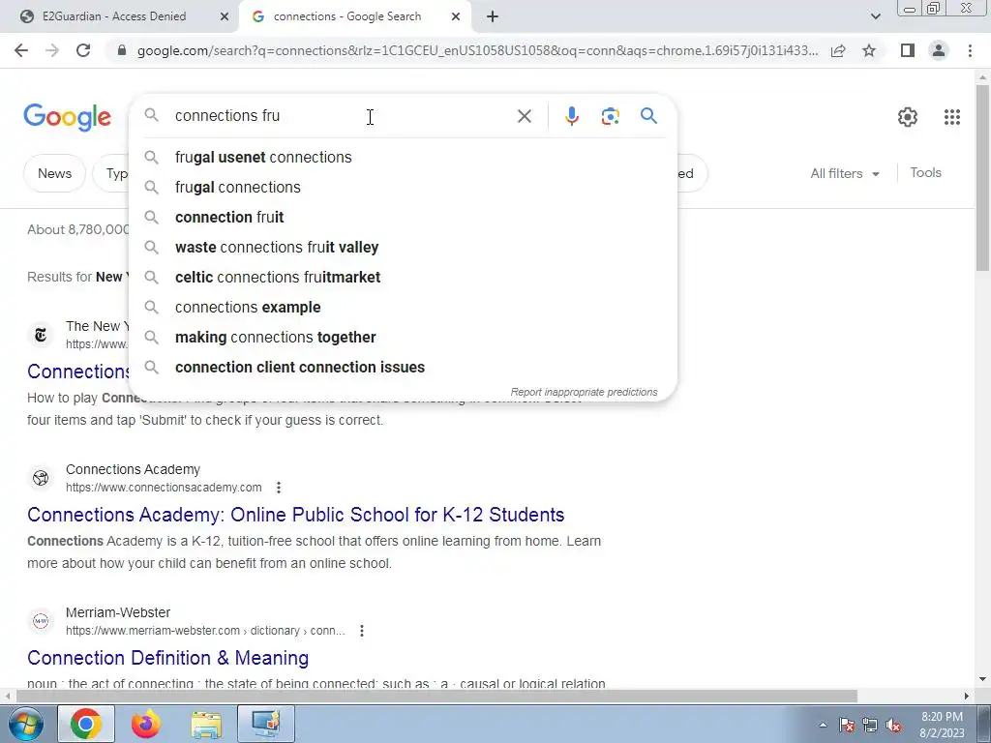
Task: Open the search Tools
Action: point(925,173)
